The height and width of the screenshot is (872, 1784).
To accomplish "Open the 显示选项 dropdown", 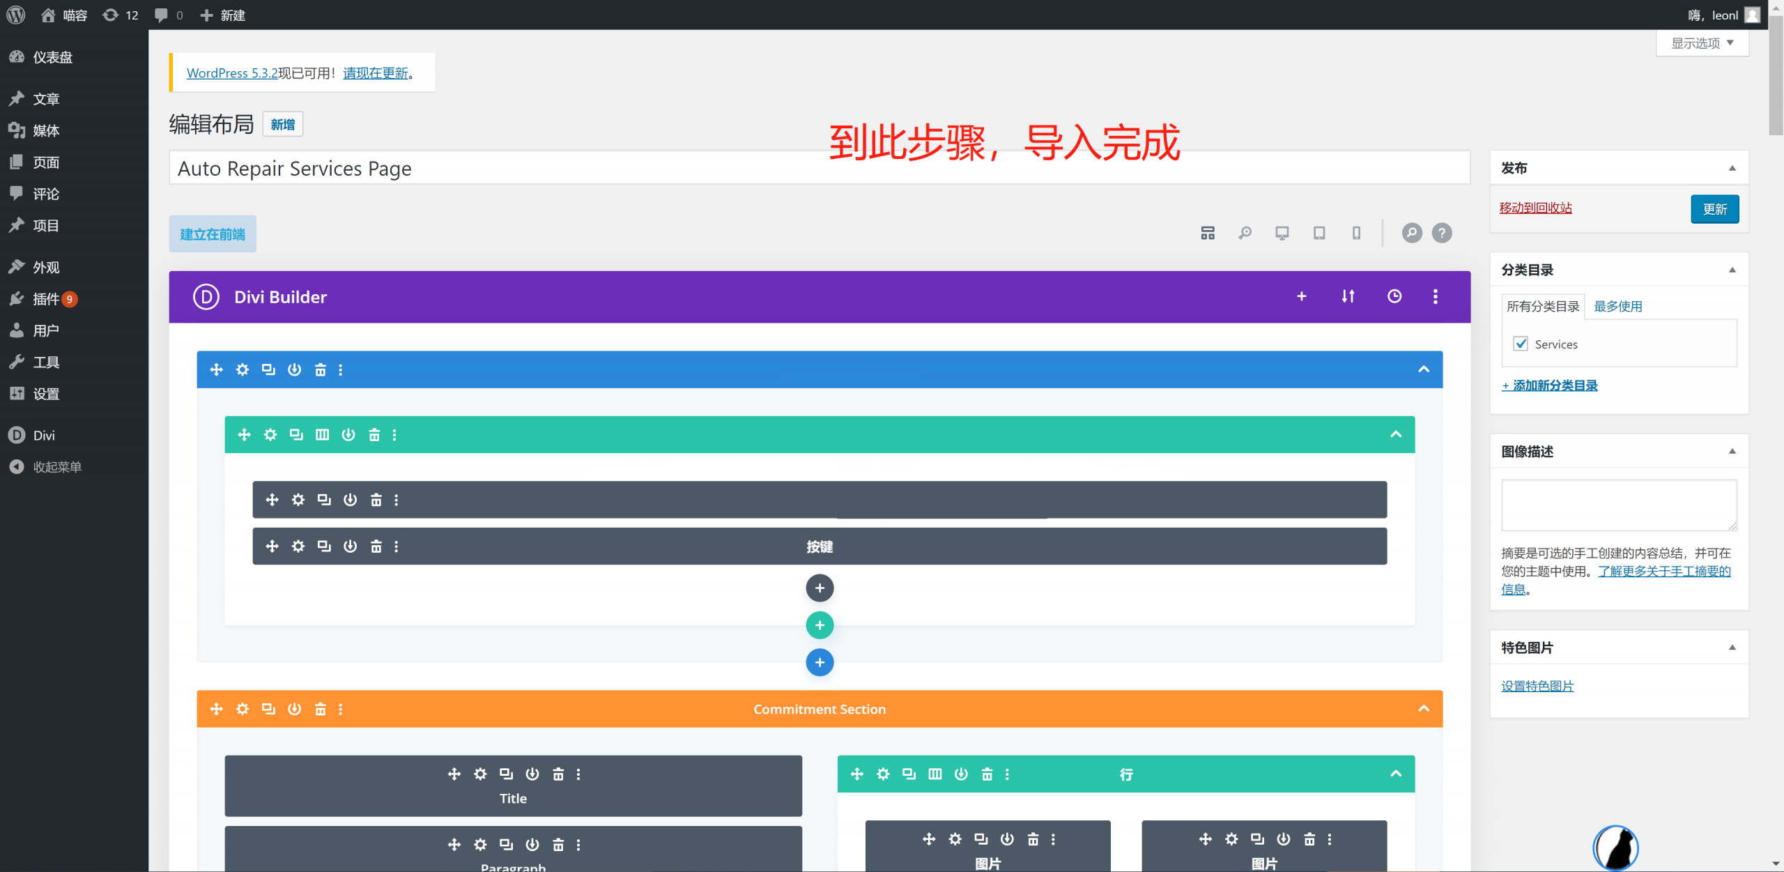I will click(x=1702, y=43).
